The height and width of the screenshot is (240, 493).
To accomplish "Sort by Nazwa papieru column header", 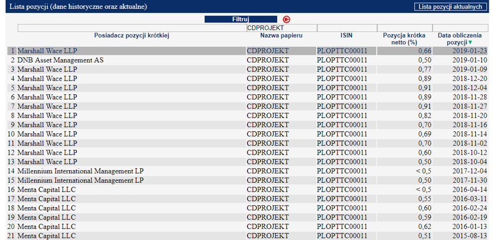I will (281, 36).
